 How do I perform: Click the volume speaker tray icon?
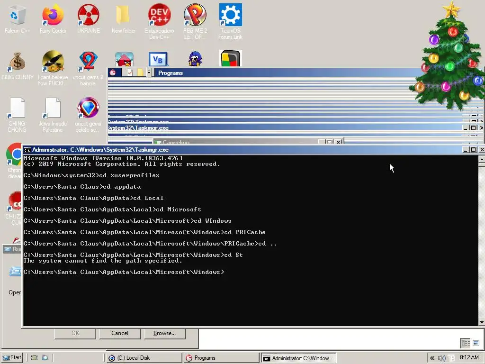[441, 358]
